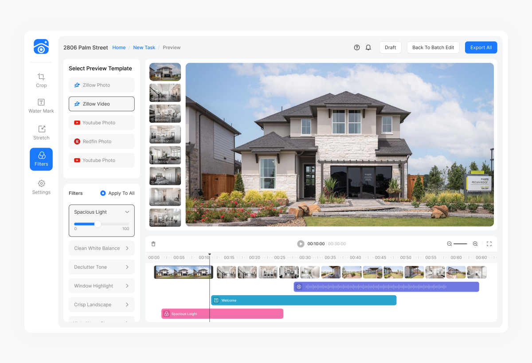Open the Filters panel in sidebar
This screenshot has width=532, height=363.
pyautogui.click(x=41, y=159)
